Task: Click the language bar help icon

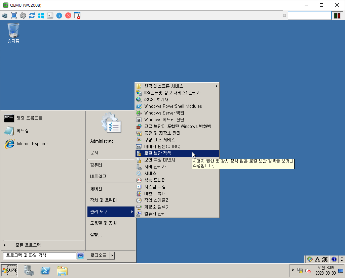Action: [x=334, y=259]
